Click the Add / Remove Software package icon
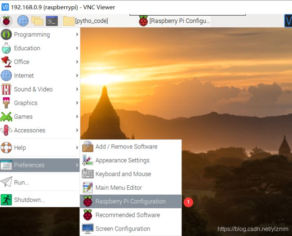The image size is (292, 236). [88, 147]
